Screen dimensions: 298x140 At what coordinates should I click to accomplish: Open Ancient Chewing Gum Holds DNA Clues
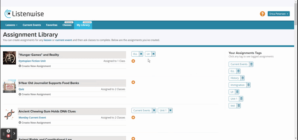[x=47, y=111]
